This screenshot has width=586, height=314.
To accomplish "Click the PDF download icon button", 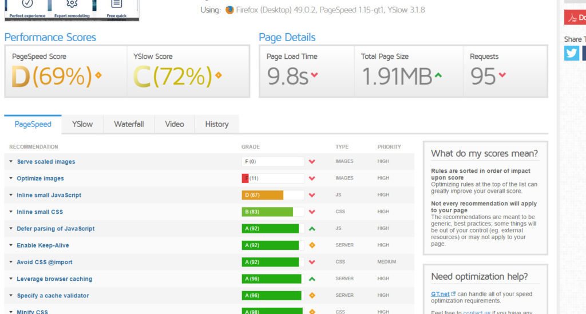I will pyautogui.click(x=575, y=18).
